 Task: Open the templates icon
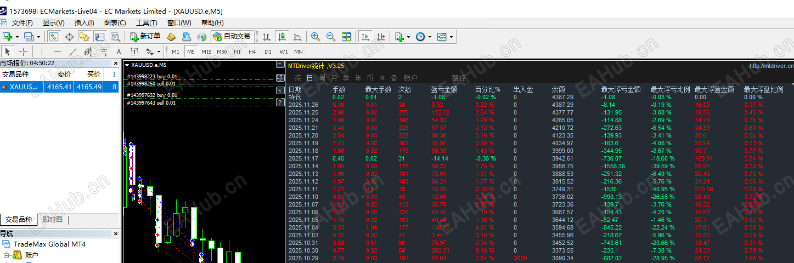coord(442,37)
